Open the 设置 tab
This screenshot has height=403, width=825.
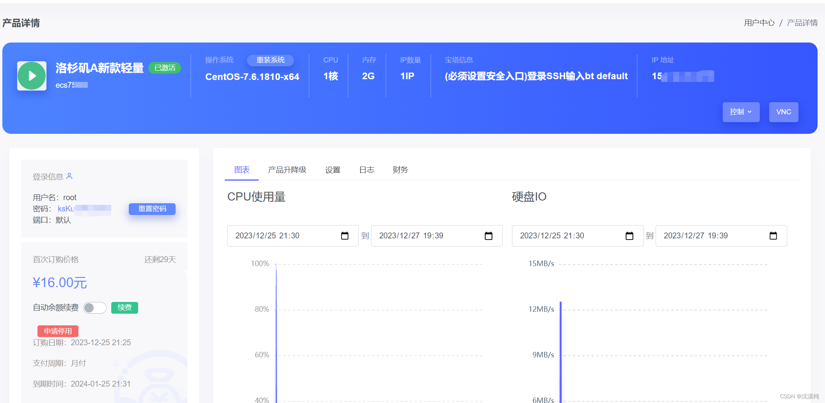click(333, 170)
